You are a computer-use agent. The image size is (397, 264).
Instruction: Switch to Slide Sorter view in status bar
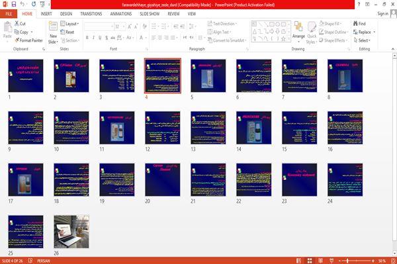coord(310,261)
